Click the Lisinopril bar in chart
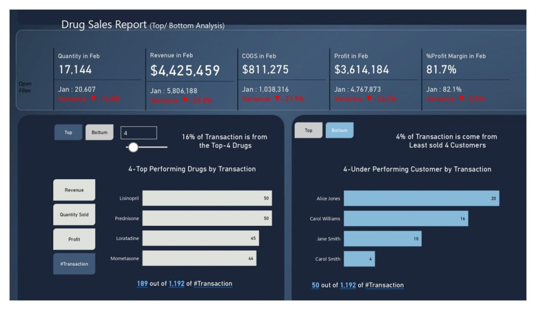The width and height of the screenshot is (536, 310). pos(207,198)
